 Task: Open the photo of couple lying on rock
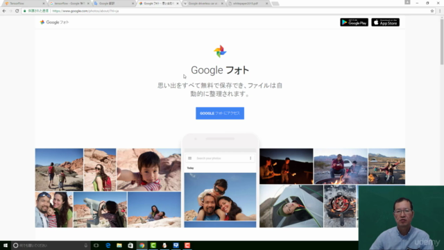pyautogui.click(x=154, y=210)
